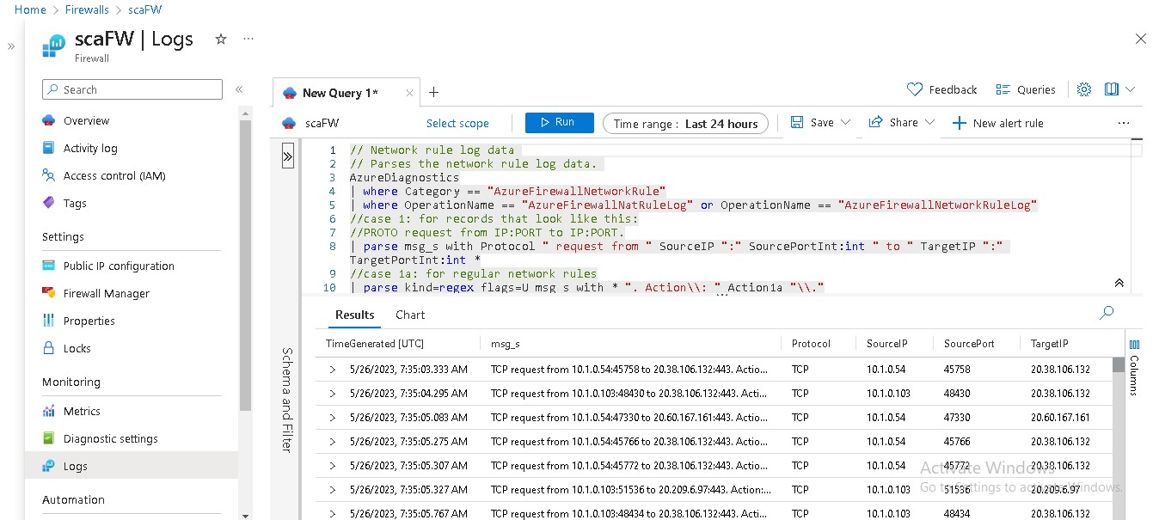The height and width of the screenshot is (520, 1159).
Task: Open Firewall Manager
Action: [x=106, y=293]
